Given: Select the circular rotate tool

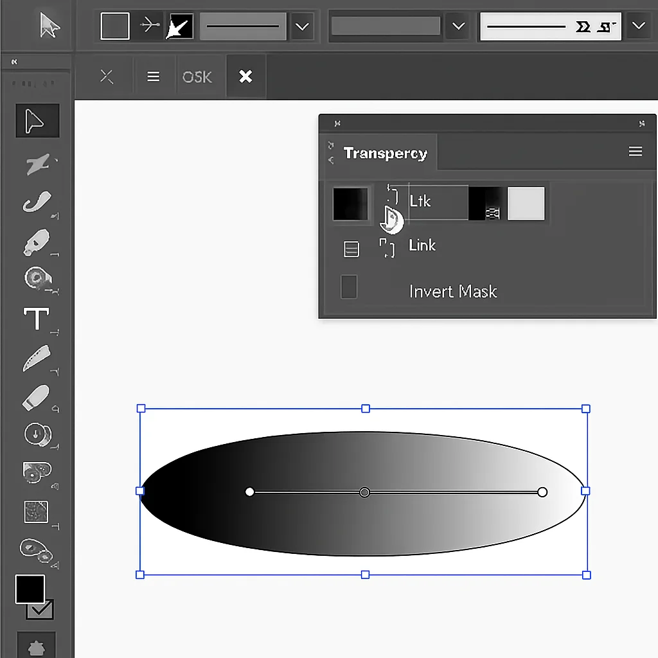Looking at the screenshot, I should [38, 434].
